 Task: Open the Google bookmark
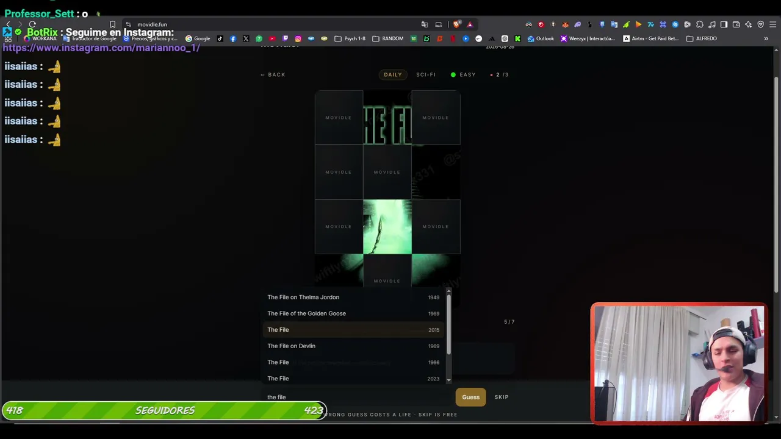[x=198, y=38]
